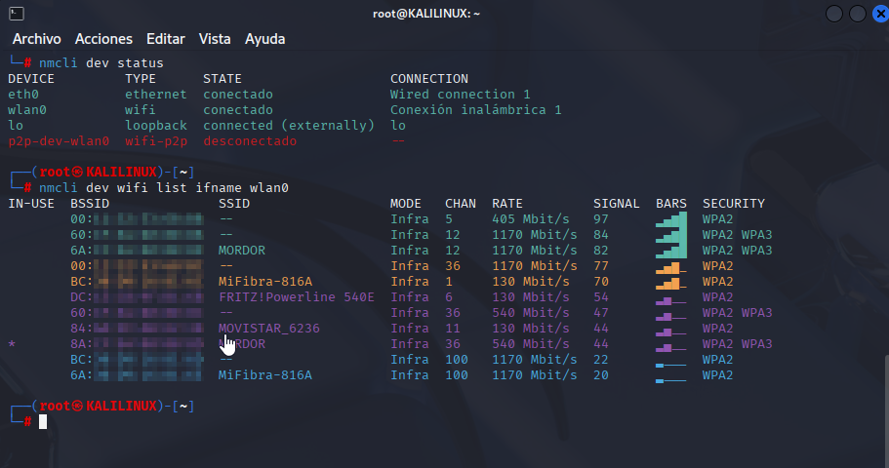The image size is (889, 468).
Task: Minimize the terminal window
Action: point(834,14)
